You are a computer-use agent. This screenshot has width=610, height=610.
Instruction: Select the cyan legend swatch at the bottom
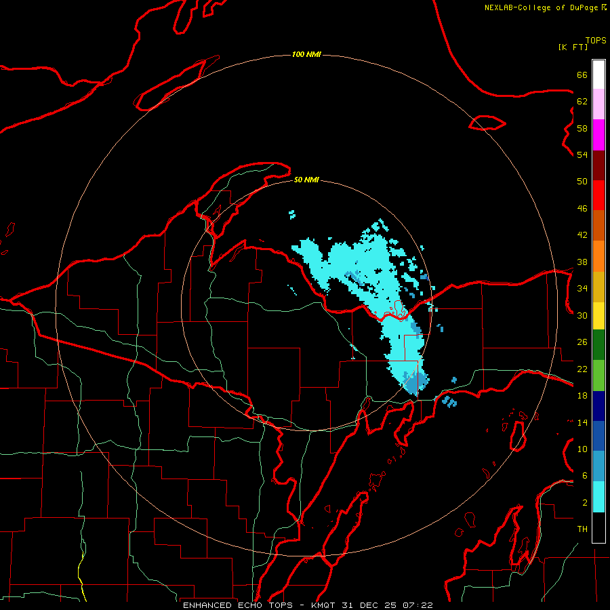click(598, 497)
